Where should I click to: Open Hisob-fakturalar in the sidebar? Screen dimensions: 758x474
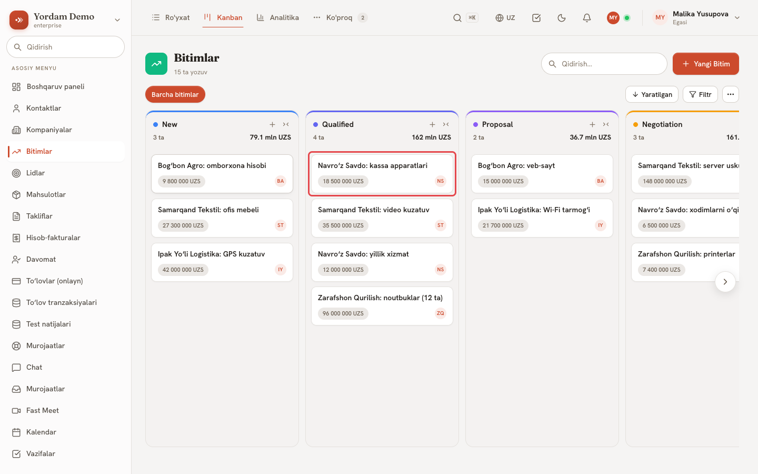click(66, 238)
